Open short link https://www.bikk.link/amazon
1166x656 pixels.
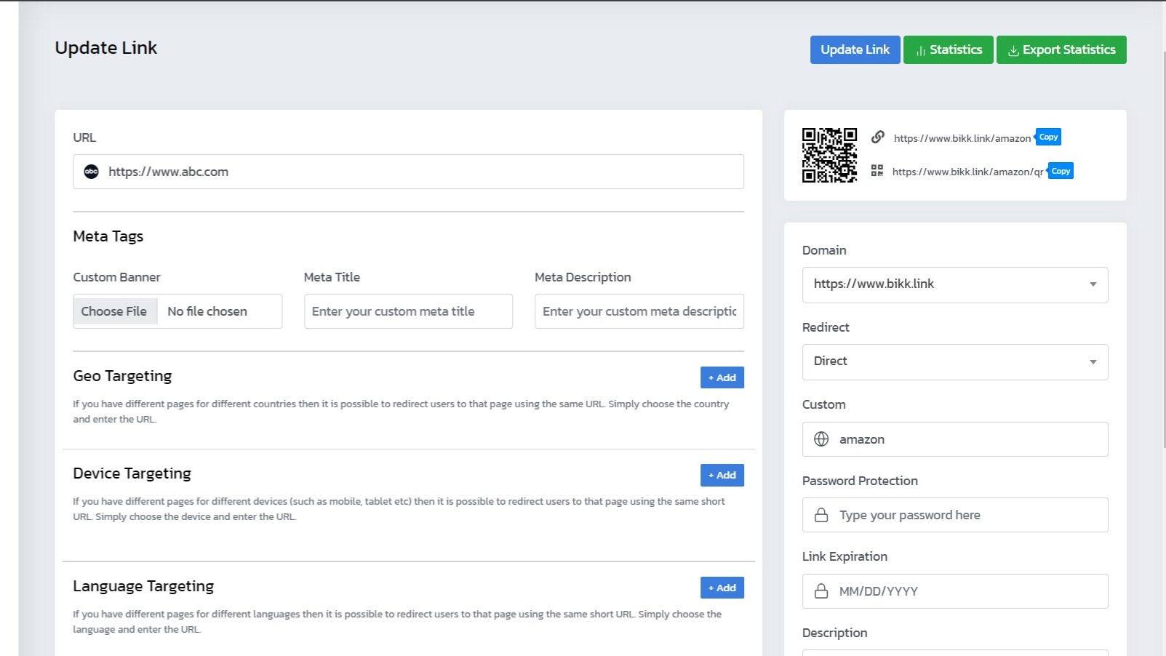[x=962, y=138]
